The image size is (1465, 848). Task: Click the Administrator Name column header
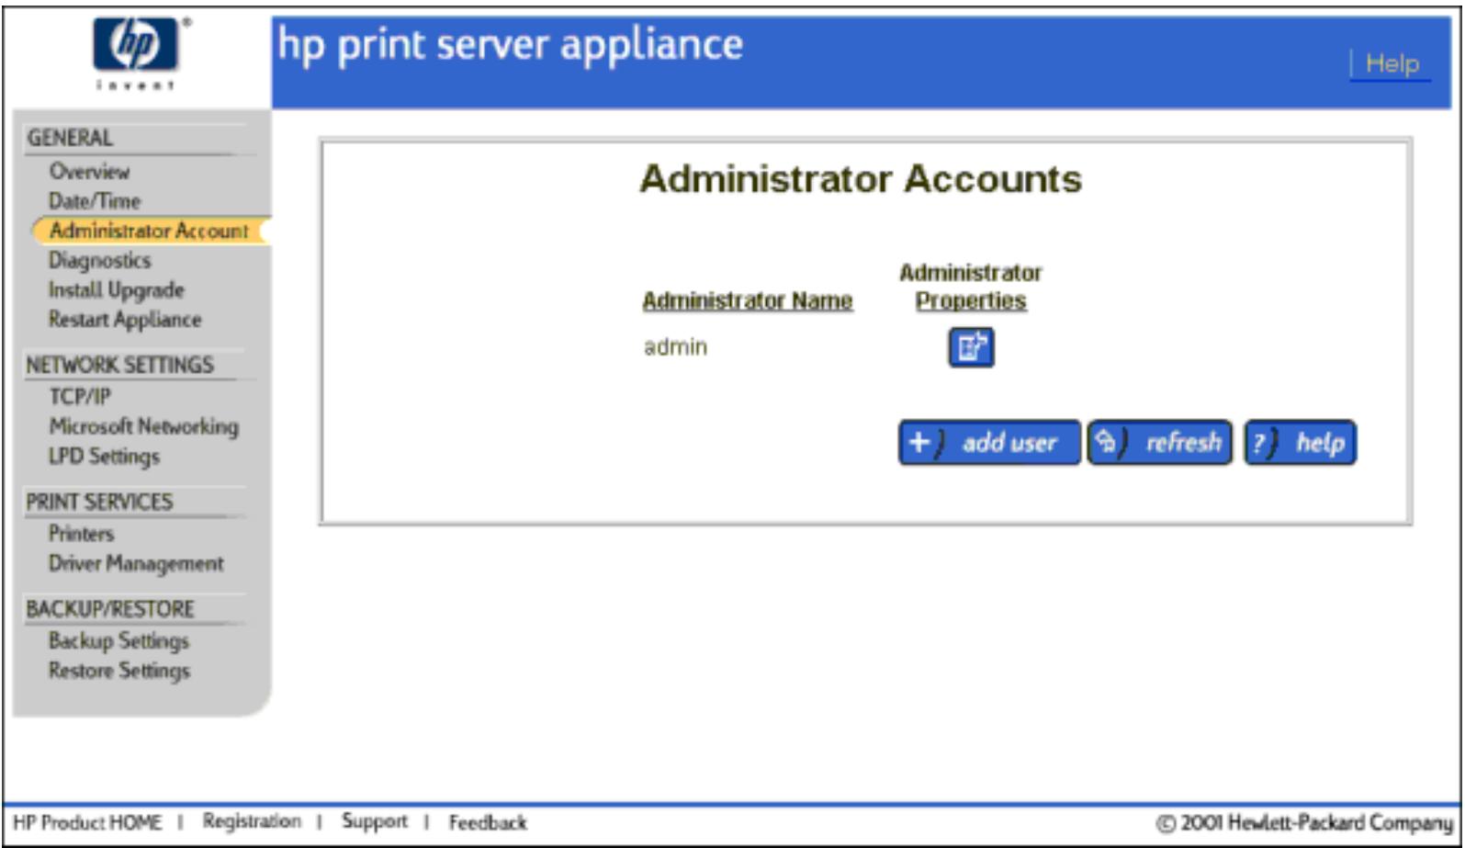pos(748,301)
